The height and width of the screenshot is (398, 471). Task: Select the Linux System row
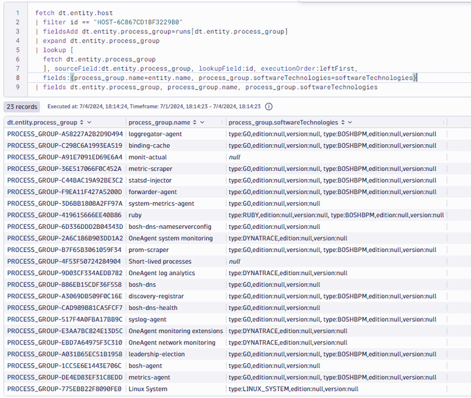[148, 389]
